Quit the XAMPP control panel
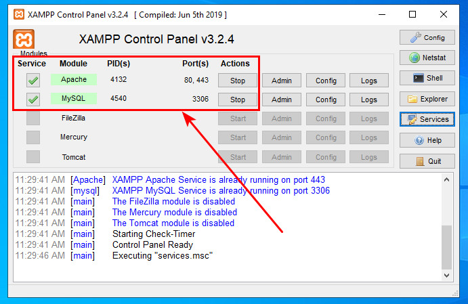 pyautogui.click(x=427, y=161)
